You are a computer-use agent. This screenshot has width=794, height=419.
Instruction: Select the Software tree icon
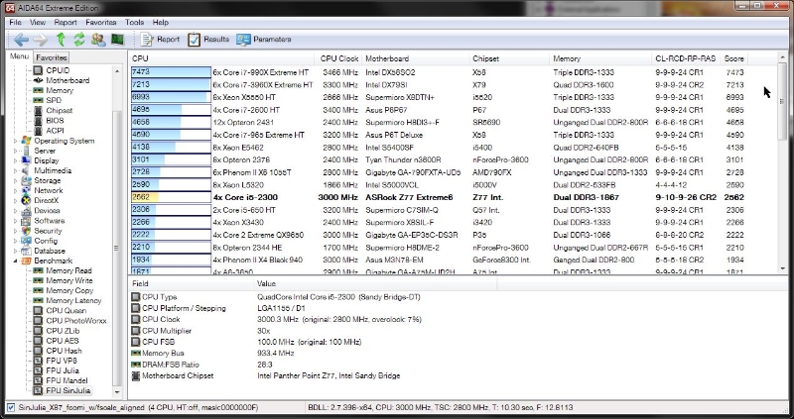click(26, 221)
